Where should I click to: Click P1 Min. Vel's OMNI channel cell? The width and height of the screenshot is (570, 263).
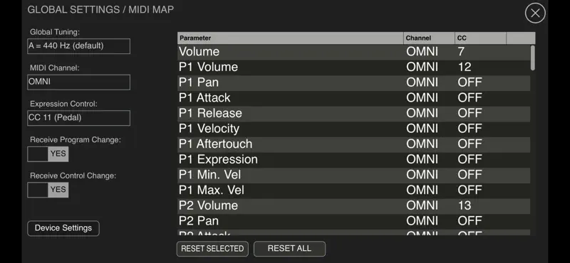[422, 175]
